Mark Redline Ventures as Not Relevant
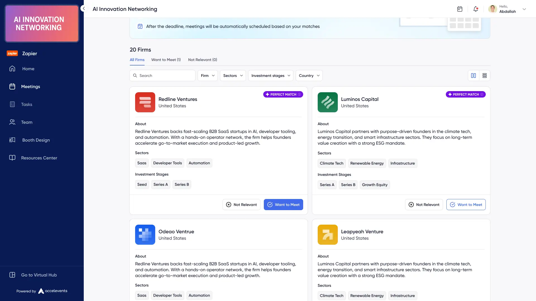The width and height of the screenshot is (536, 301). point(241,205)
